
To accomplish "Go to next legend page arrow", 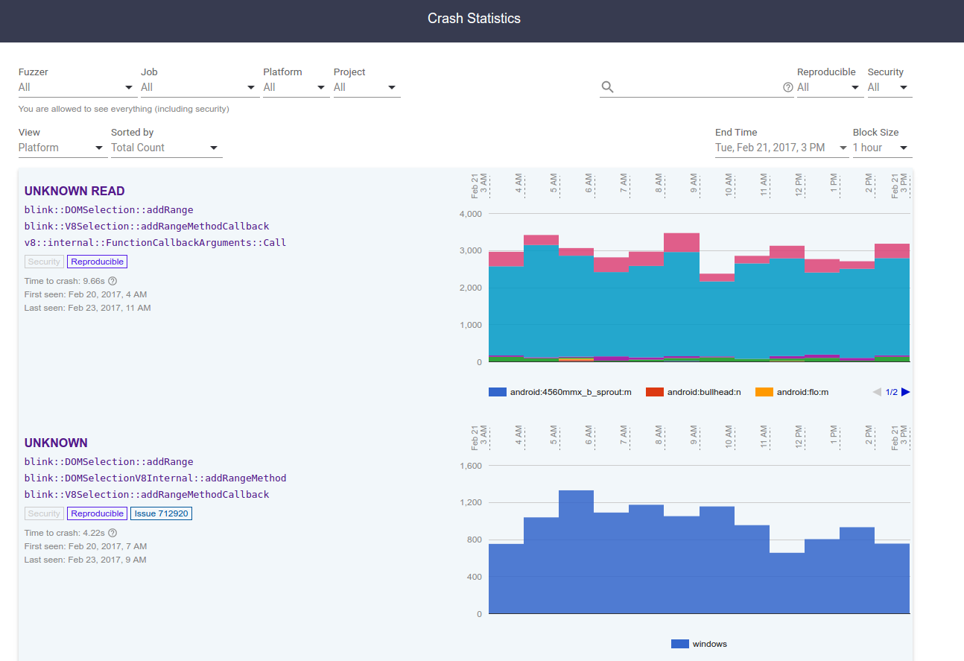I will pyautogui.click(x=905, y=392).
